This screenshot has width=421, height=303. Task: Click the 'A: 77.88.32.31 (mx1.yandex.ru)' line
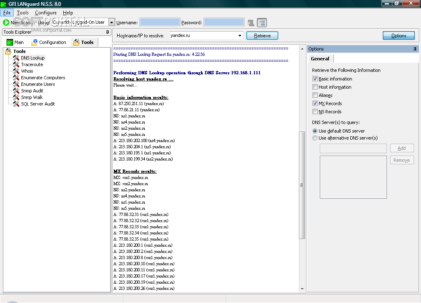[141, 215]
